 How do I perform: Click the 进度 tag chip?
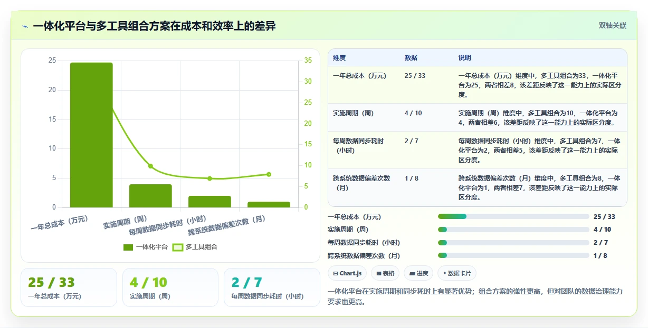click(x=418, y=273)
